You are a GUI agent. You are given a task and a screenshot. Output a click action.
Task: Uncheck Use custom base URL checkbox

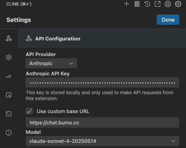[x=29, y=111]
